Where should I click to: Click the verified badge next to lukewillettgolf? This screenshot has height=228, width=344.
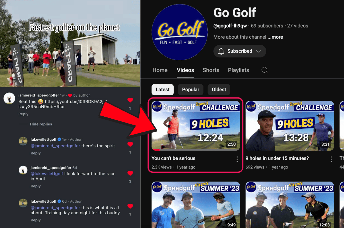tap(59, 139)
